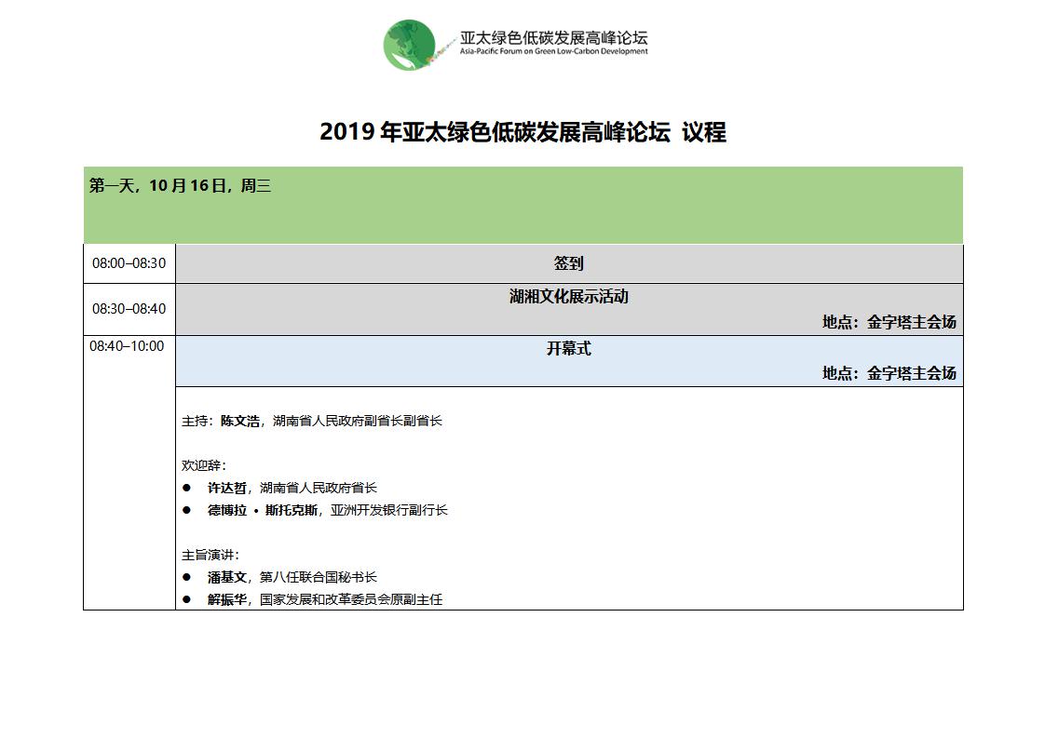Click the '主旨演讲：' label
Viewport: 1045px width, 738px height.
(210, 555)
